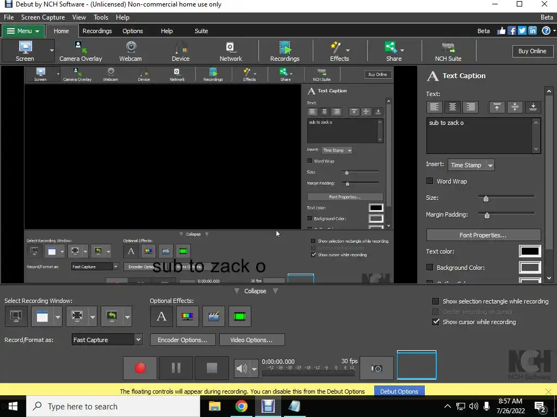Open Recordings list from toolbar

tap(285, 51)
